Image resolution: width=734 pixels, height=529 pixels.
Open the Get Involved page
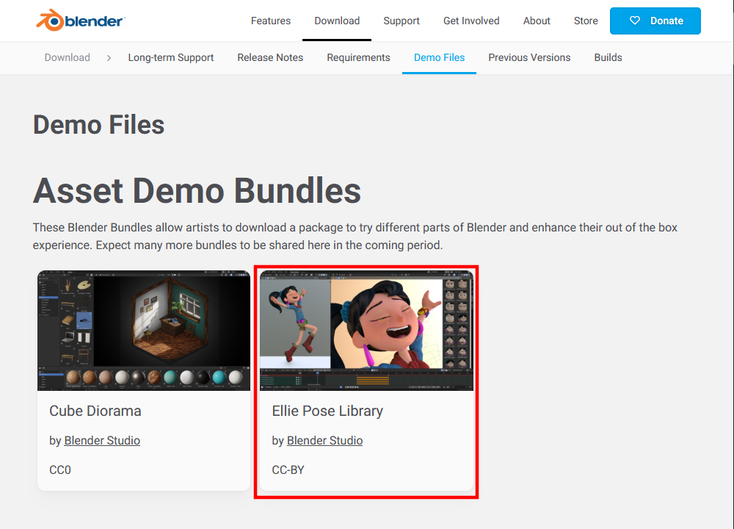coord(471,21)
